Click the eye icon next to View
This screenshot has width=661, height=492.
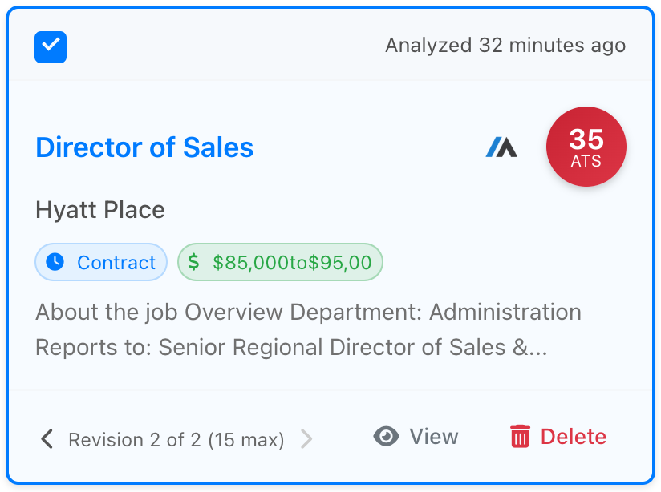(x=387, y=437)
